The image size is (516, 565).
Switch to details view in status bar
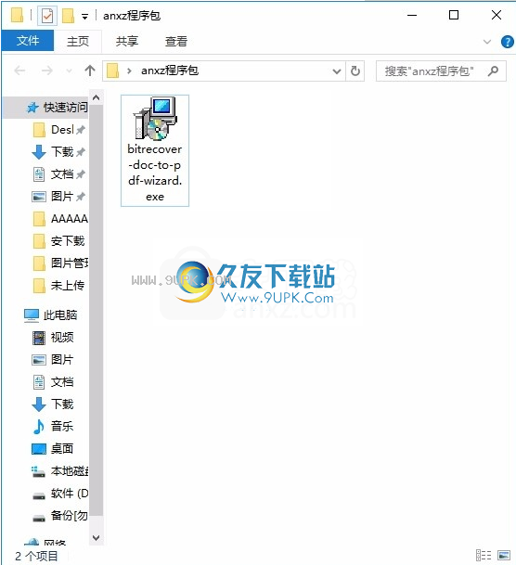point(484,556)
